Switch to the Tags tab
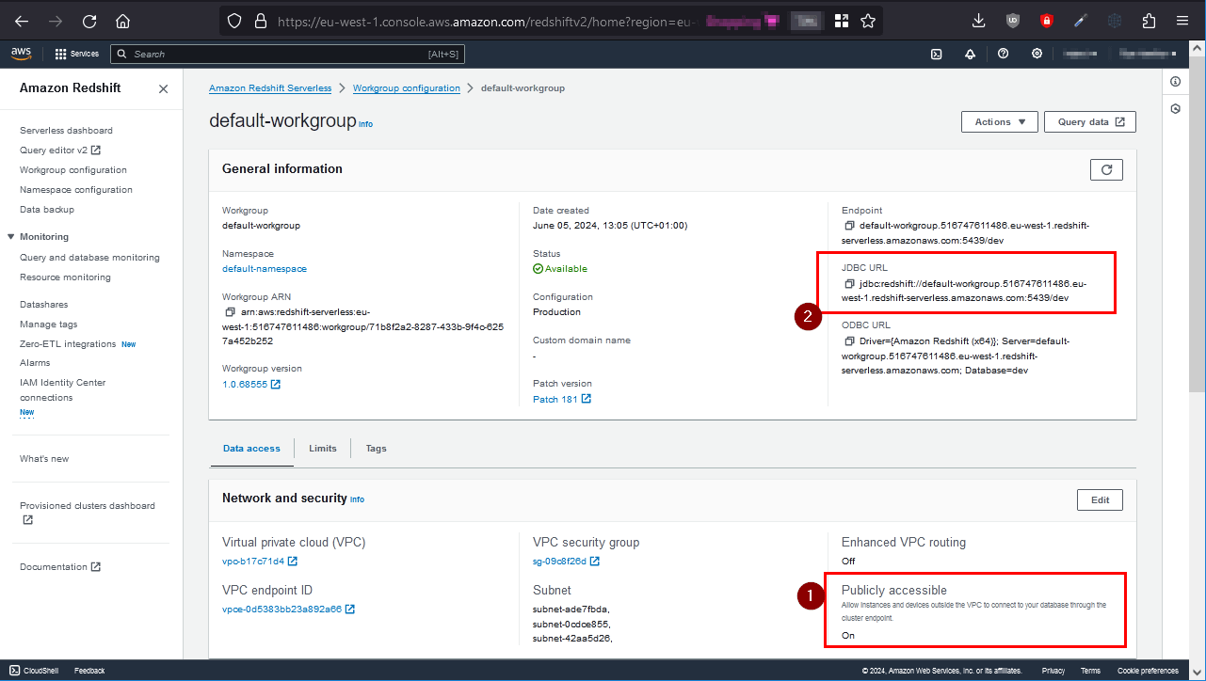The height and width of the screenshot is (681, 1206). pyautogui.click(x=377, y=449)
